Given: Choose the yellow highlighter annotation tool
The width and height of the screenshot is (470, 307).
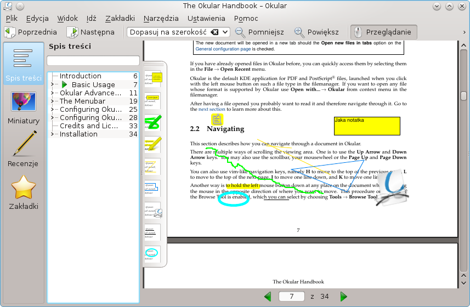Looking at the screenshot, I should pos(152,143).
